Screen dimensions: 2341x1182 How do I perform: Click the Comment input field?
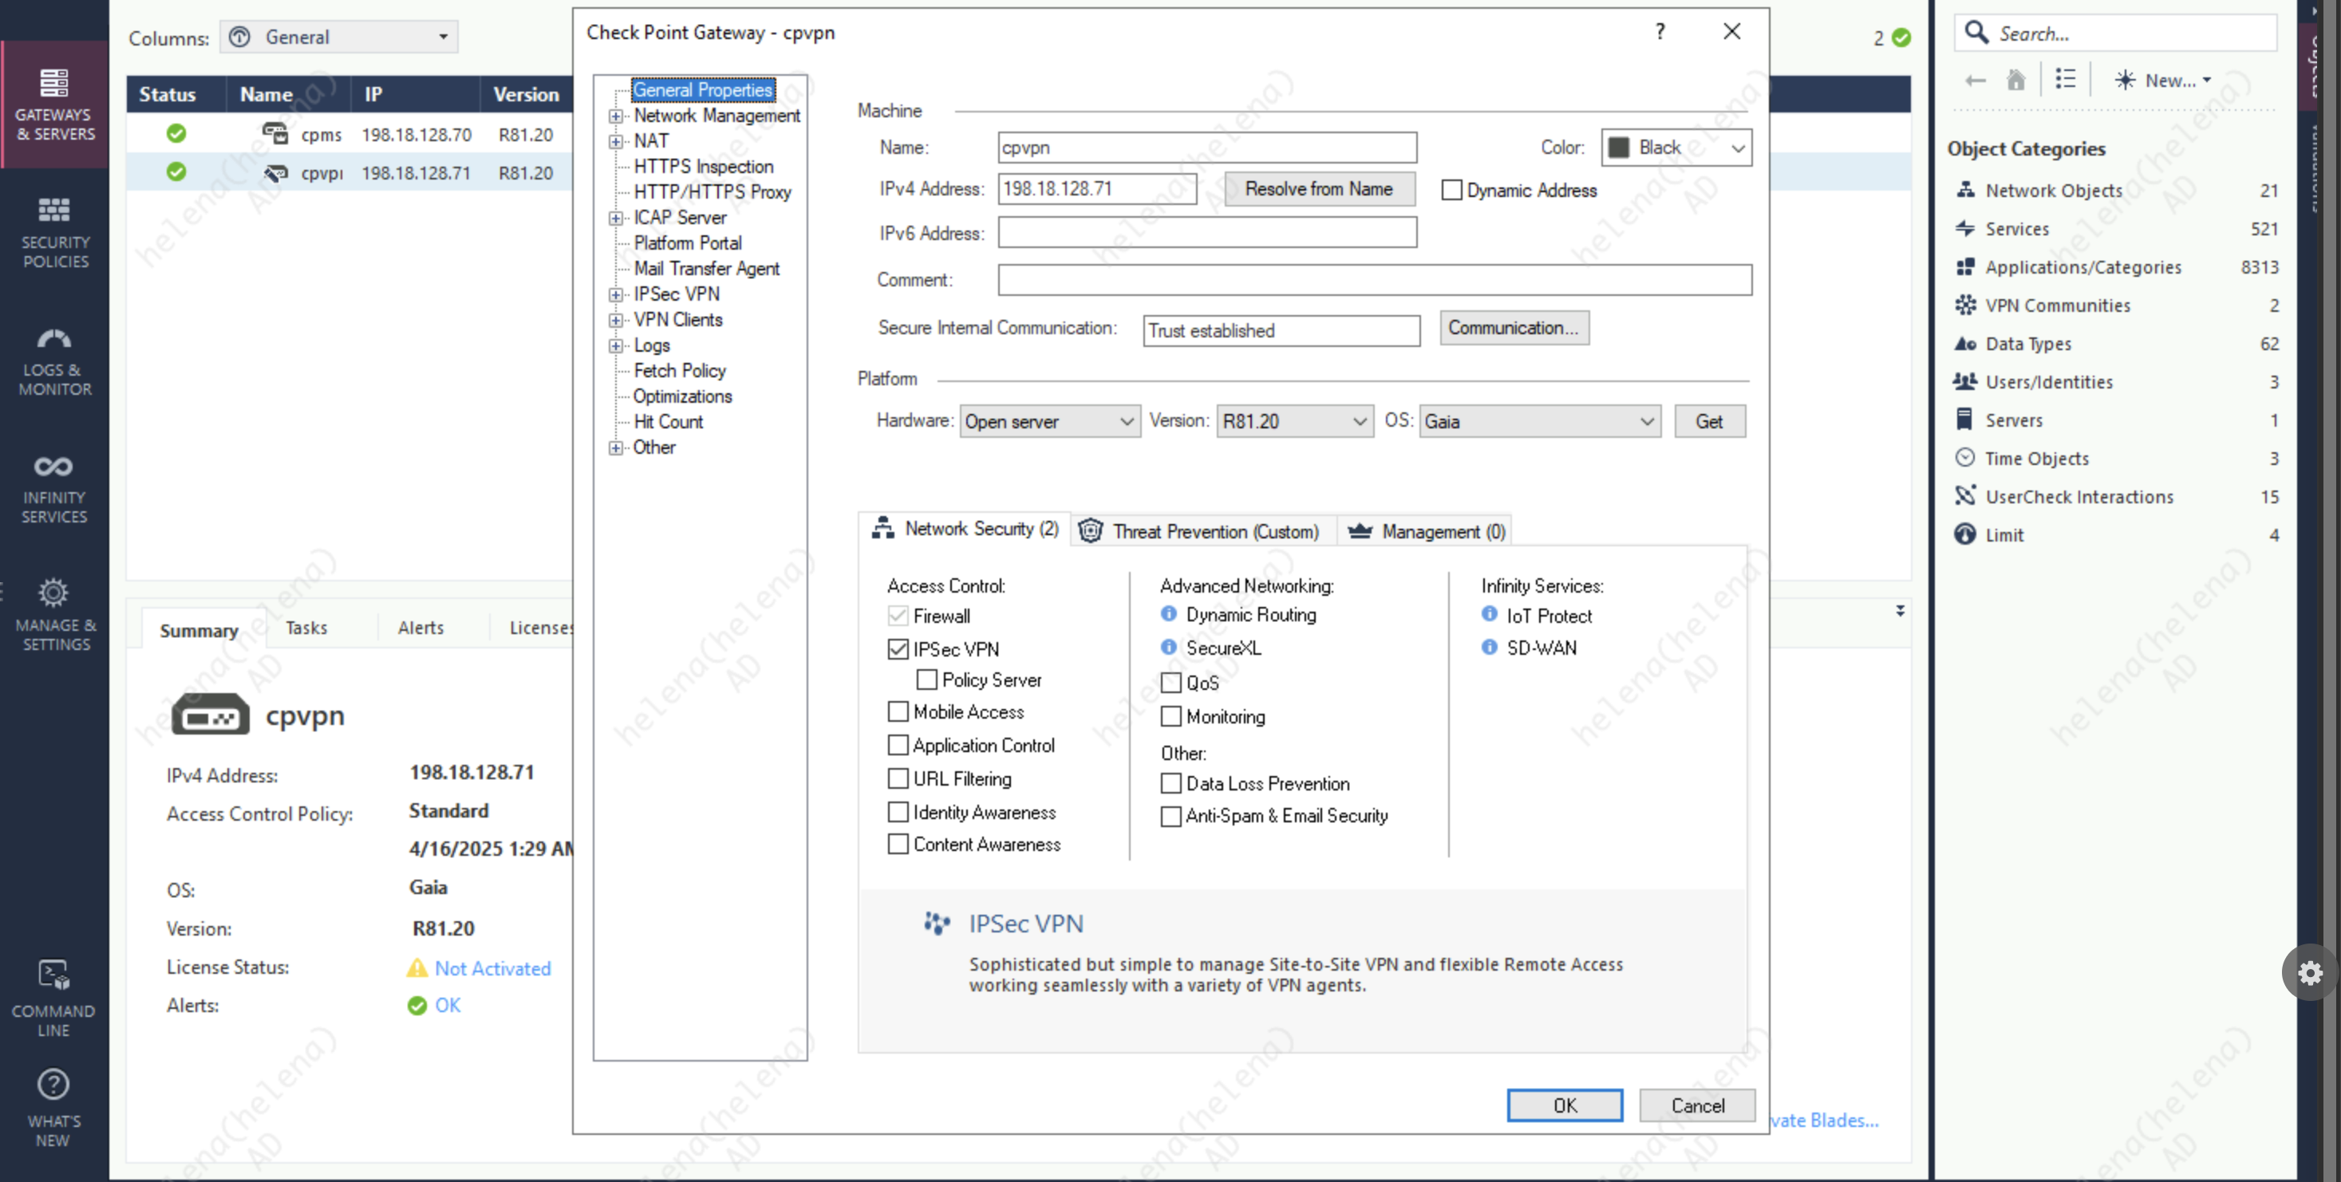(1374, 280)
